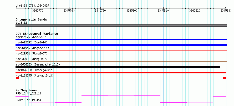Open the dgv11n100 (Coe2014) variant label
This screenshot has height=106, width=234.
pyautogui.click(x=31, y=37)
